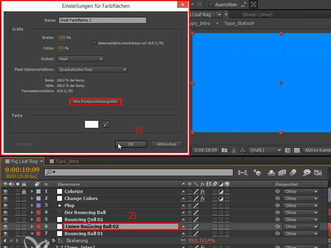The width and height of the screenshot is (331, 248).
Task: Switch to the Fig Leaf Rag timeline tab
Action: tap(24, 161)
